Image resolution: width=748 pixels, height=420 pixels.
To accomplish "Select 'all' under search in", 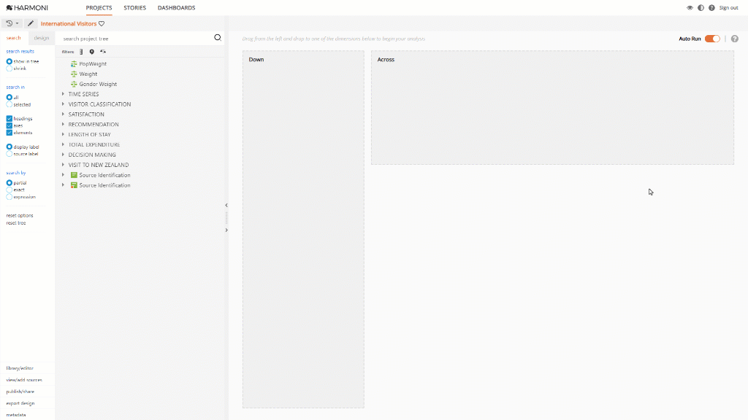I will point(9,97).
